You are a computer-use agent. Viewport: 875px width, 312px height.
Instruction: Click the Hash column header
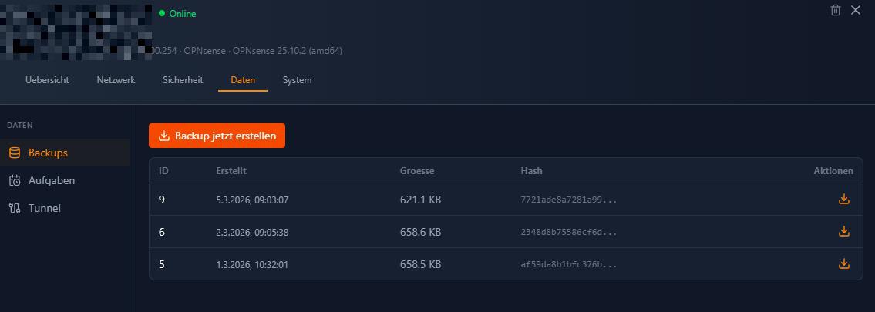pos(531,171)
